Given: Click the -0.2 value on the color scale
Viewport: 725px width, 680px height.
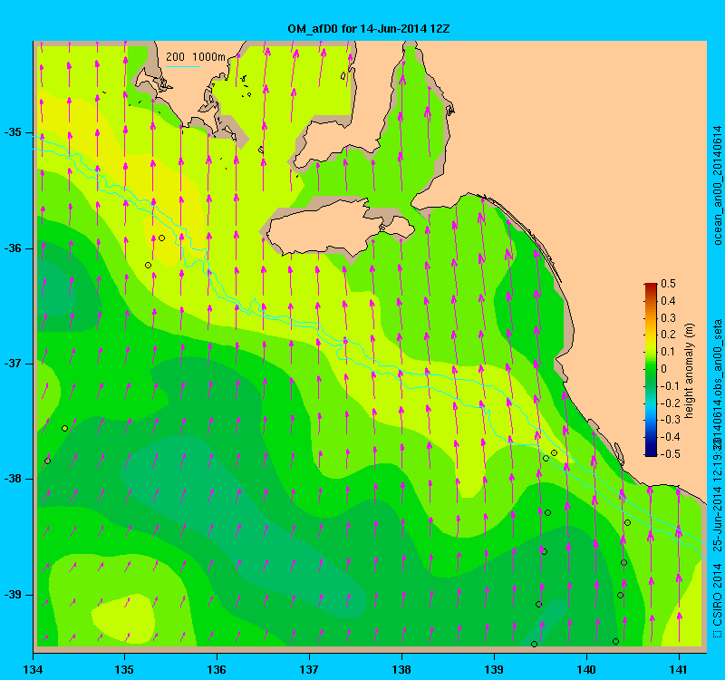Looking at the screenshot, I should click(669, 403).
